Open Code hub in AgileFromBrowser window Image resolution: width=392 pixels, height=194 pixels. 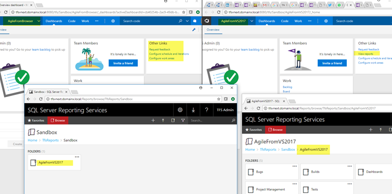click(x=72, y=21)
